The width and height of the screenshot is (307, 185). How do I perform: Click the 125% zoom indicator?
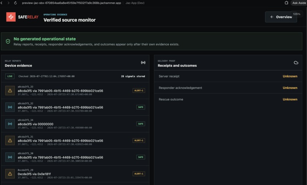[x=297, y=14]
